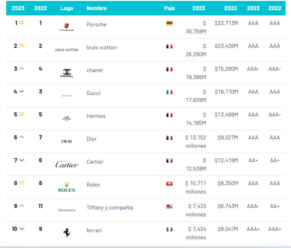Click the Porsche crest logo
Image resolution: width=291 pixels, height=248 pixels.
pyautogui.click(x=67, y=27)
